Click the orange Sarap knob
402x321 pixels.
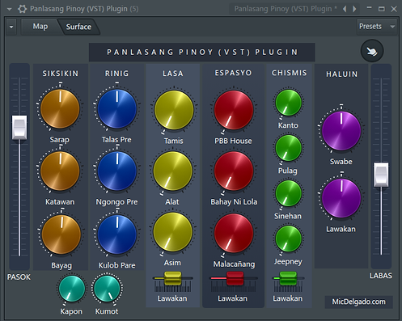click(x=60, y=108)
